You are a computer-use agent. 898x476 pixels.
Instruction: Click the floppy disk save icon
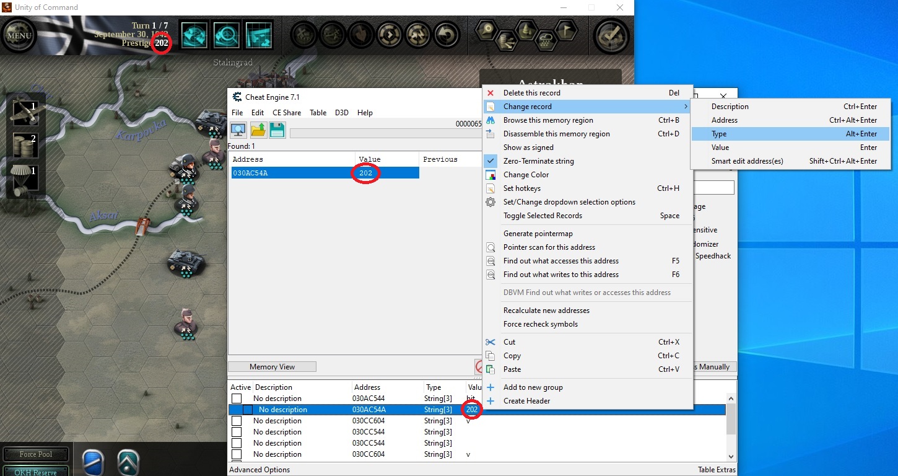[277, 130]
